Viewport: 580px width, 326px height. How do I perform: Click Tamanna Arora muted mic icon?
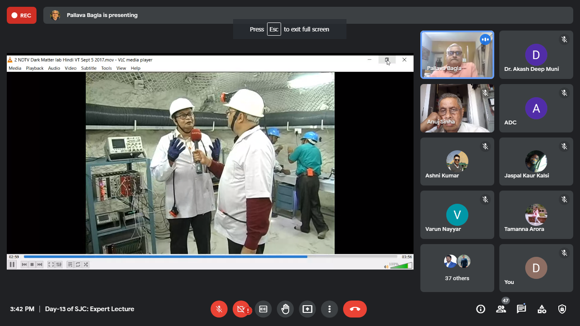[x=564, y=199]
